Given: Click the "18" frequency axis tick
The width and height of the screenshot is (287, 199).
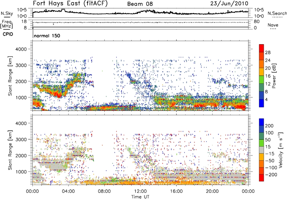Looking at the screenshot, I should [x=24, y=22].
